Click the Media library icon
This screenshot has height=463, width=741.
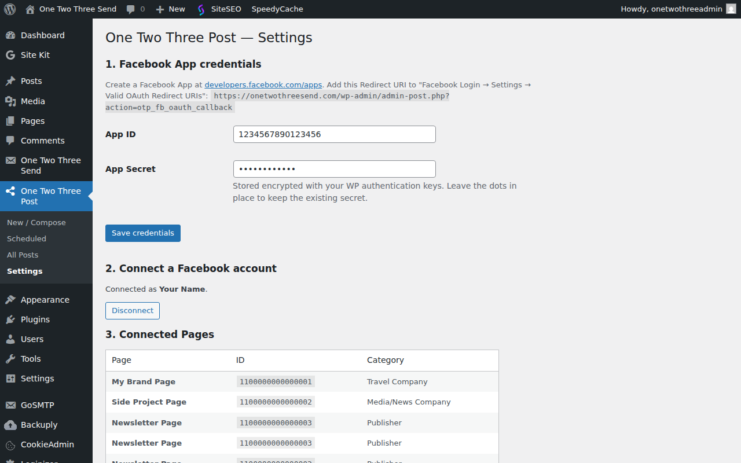click(10, 101)
